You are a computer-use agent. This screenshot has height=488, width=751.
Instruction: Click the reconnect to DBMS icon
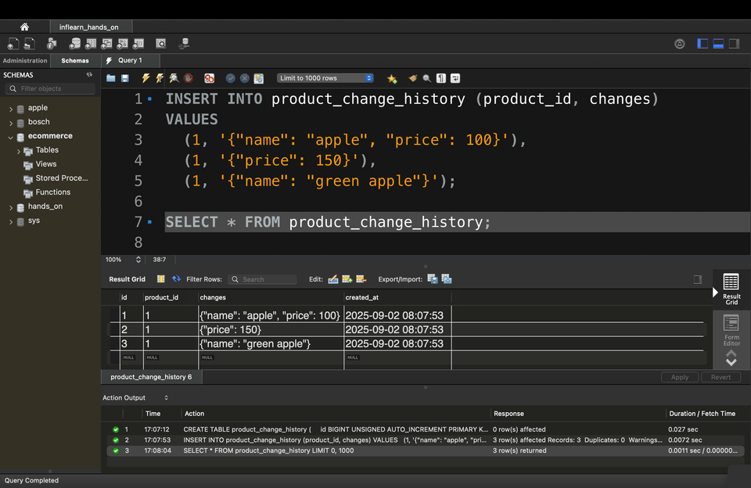pos(184,44)
